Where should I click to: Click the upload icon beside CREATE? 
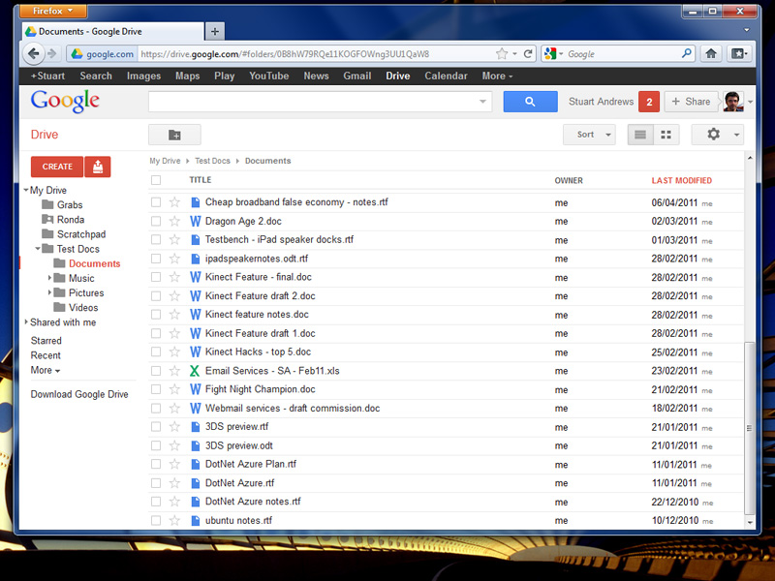tap(98, 167)
